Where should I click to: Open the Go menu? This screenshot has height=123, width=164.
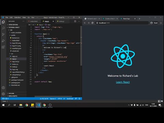[29, 17]
